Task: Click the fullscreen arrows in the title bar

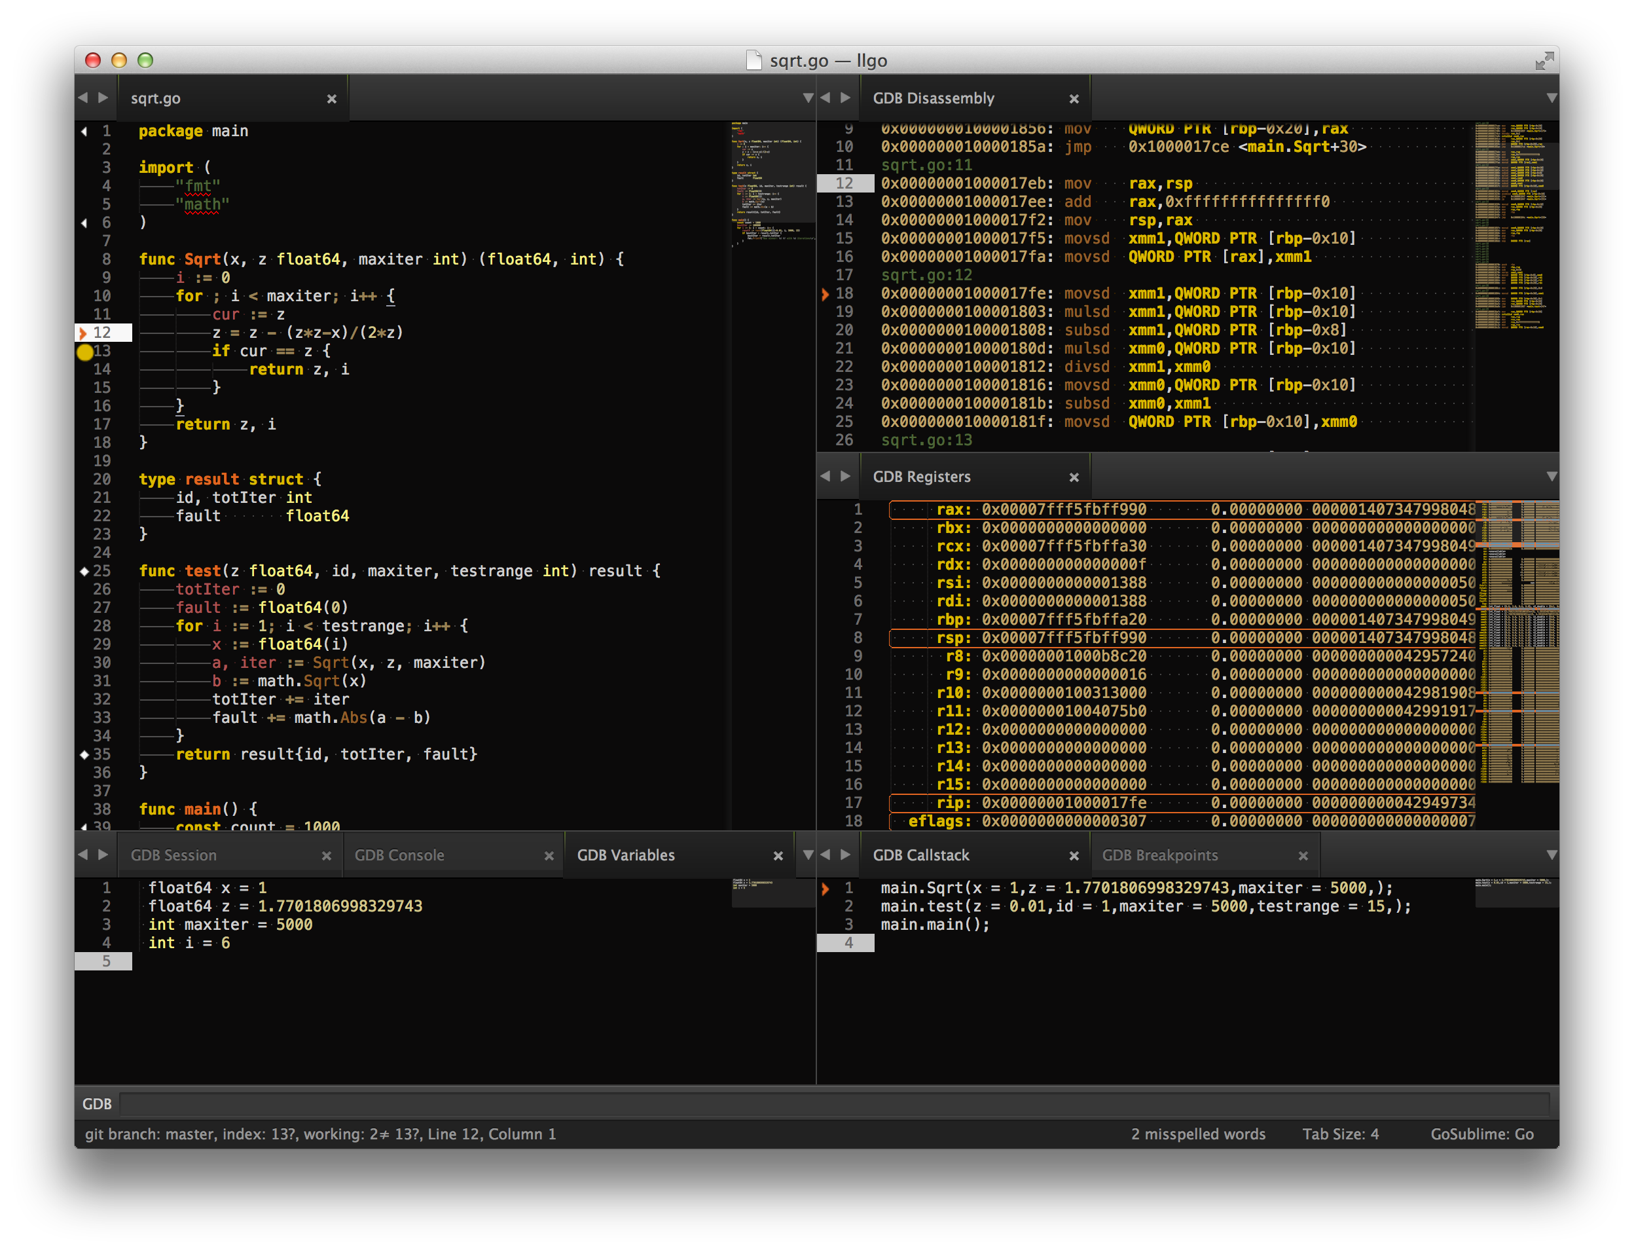Action: (1544, 60)
